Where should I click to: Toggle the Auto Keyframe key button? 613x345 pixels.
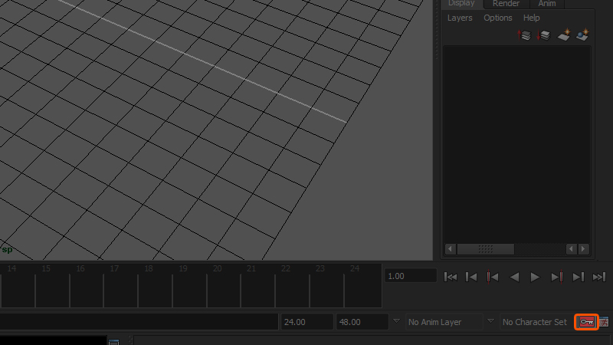click(x=586, y=322)
